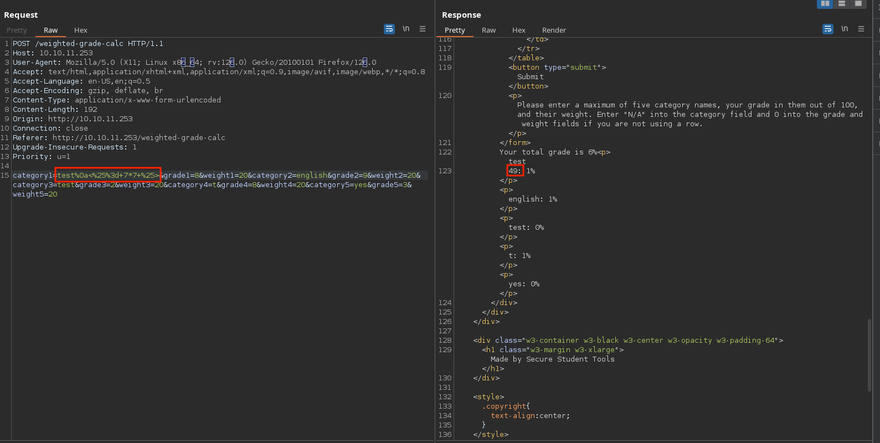Click 't: 1%' in the response
Image resolution: width=880 pixels, height=443 pixels.
pos(519,255)
